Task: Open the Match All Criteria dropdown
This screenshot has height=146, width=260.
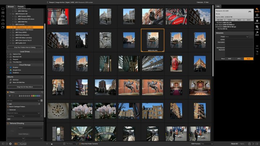Action: coord(23,113)
